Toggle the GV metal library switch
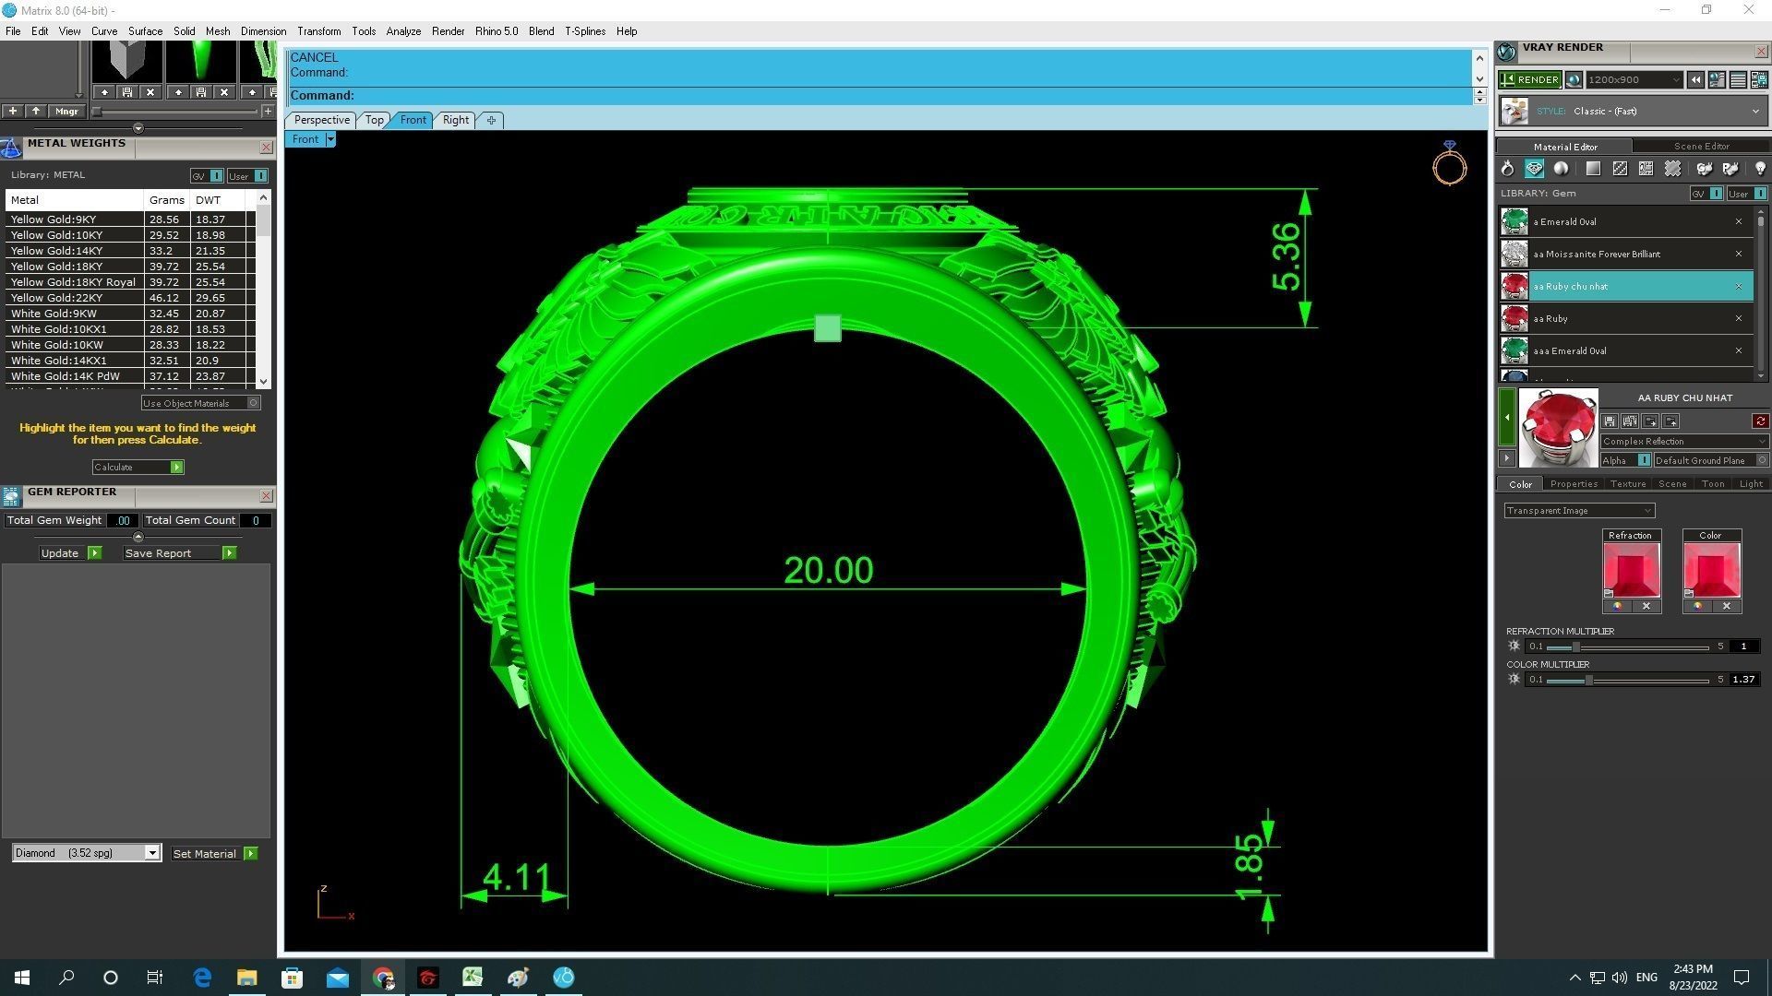 coord(216,176)
